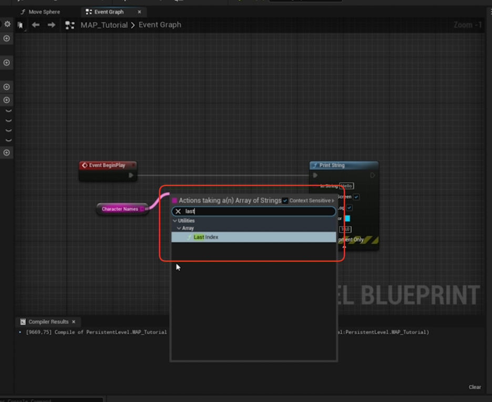The height and width of the screenshot is (402, 492).
Task: Click compile log message about PersistentLevel.MAP_Tutorial
Action: tap(96, 332)
